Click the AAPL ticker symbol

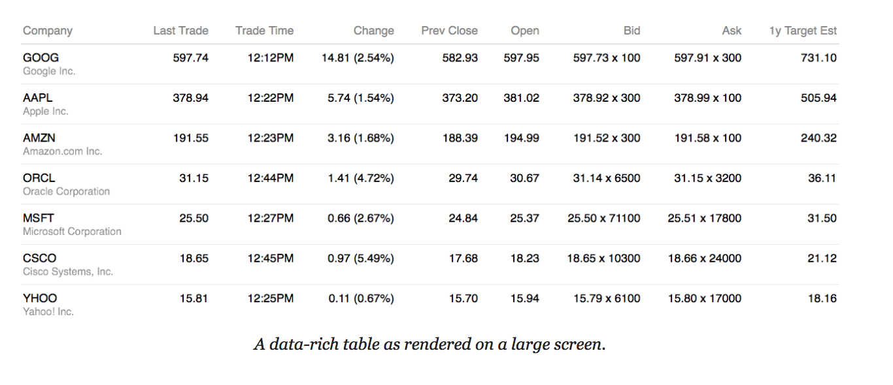[38, 98]
